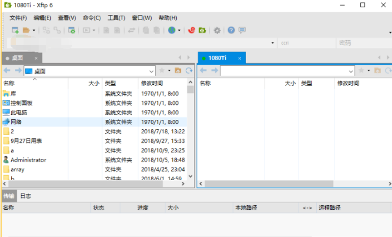392x237 pixels.
Task: Open Options via the gear icon
Action: coord(217,31)
